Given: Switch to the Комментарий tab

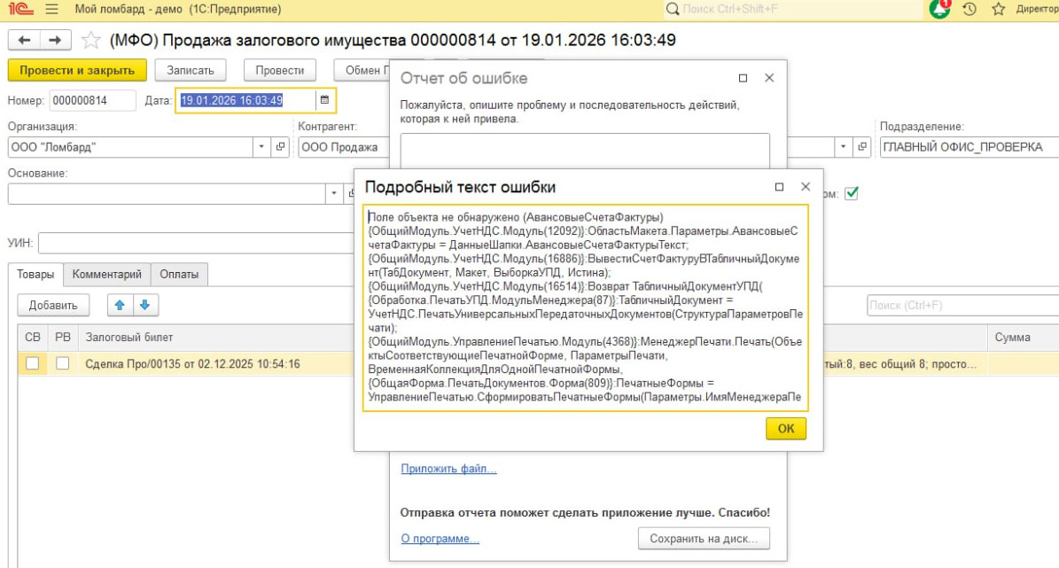Looking at the screenshot, I should point(106,274).
